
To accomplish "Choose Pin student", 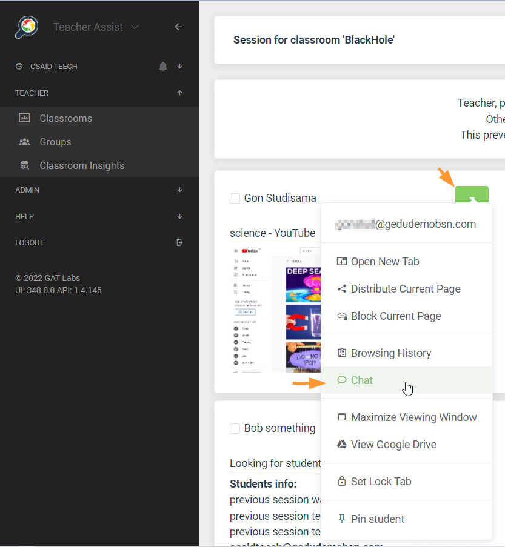I will [406, 519].
